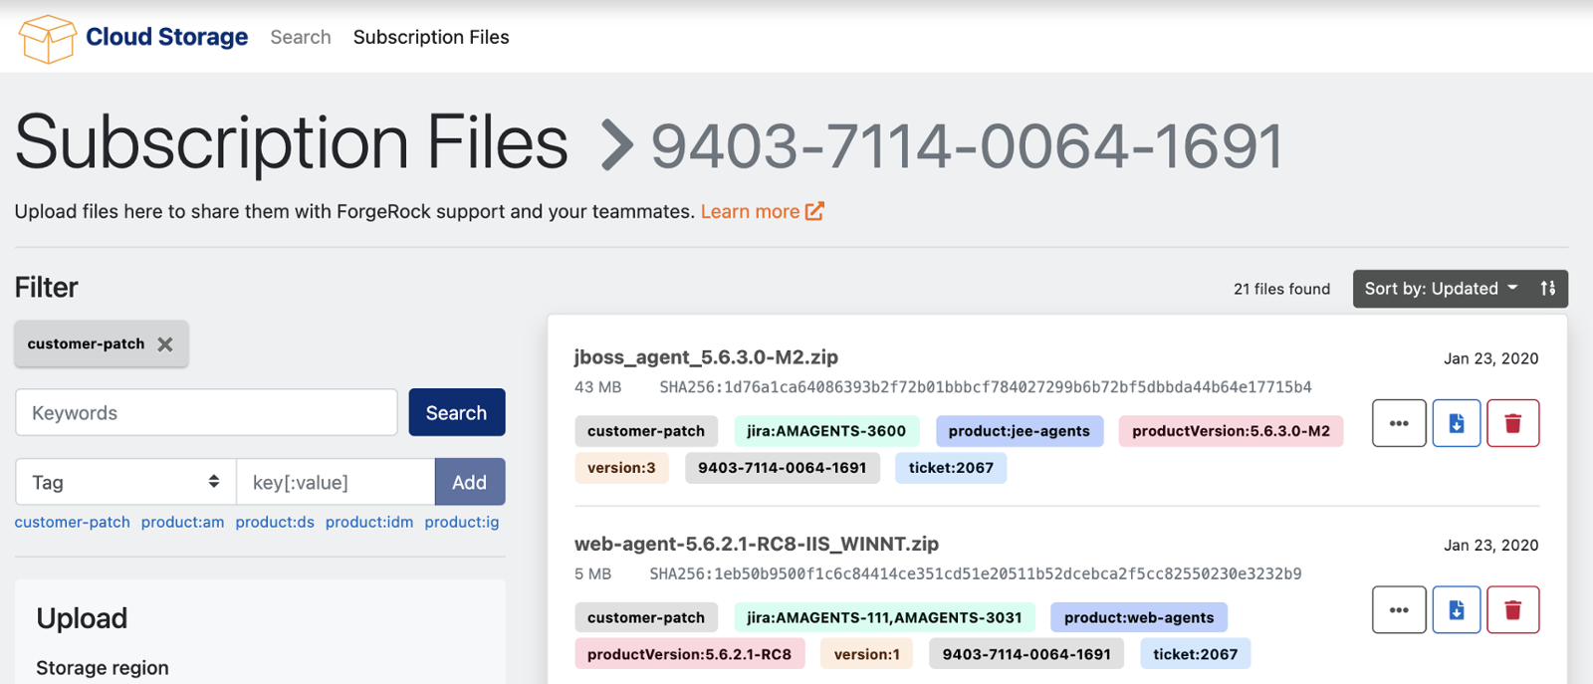Click the product:jee-agents blue tag
The height and width of the screenshot is (684, 1593).
[x=1019, y=431]
